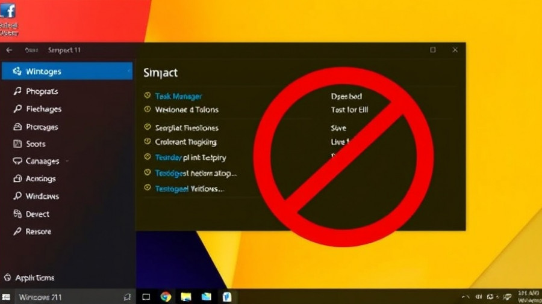The width and height of the screenshot is (542, 304).
Task: Open the Fiechages sidebar entry
Action: (x=43, y=109)
